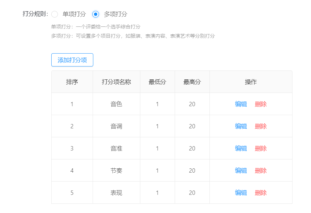Click the 打分项名称 column header
The height and width of the screenshot is (213, 311).
[116, 82]
